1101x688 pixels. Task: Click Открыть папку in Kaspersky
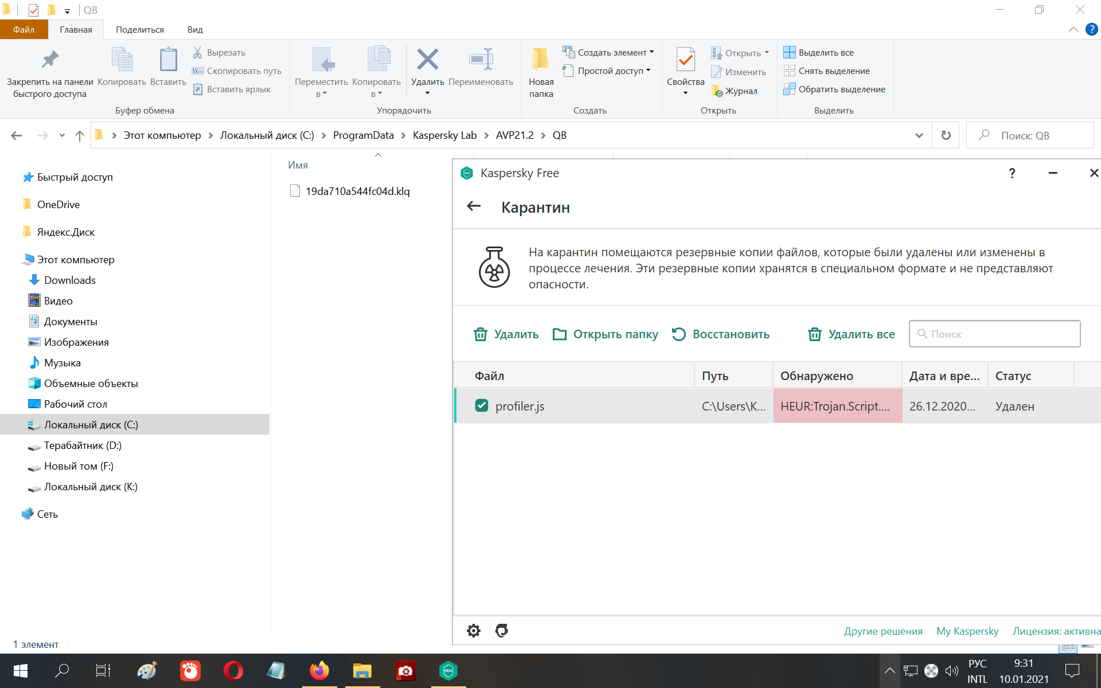[x=605, y=334]
